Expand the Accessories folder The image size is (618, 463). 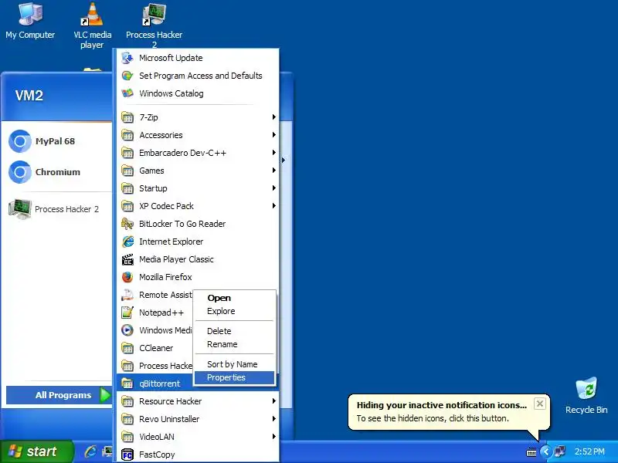[x=198, y=135]
